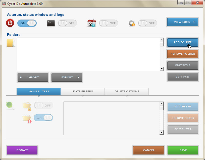The image size is (205, 160).
Task: Click the Edit Filter button
Action: point(183,129)
